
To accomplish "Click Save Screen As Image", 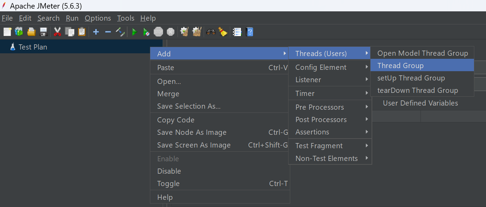I will [x=220, y=145].
